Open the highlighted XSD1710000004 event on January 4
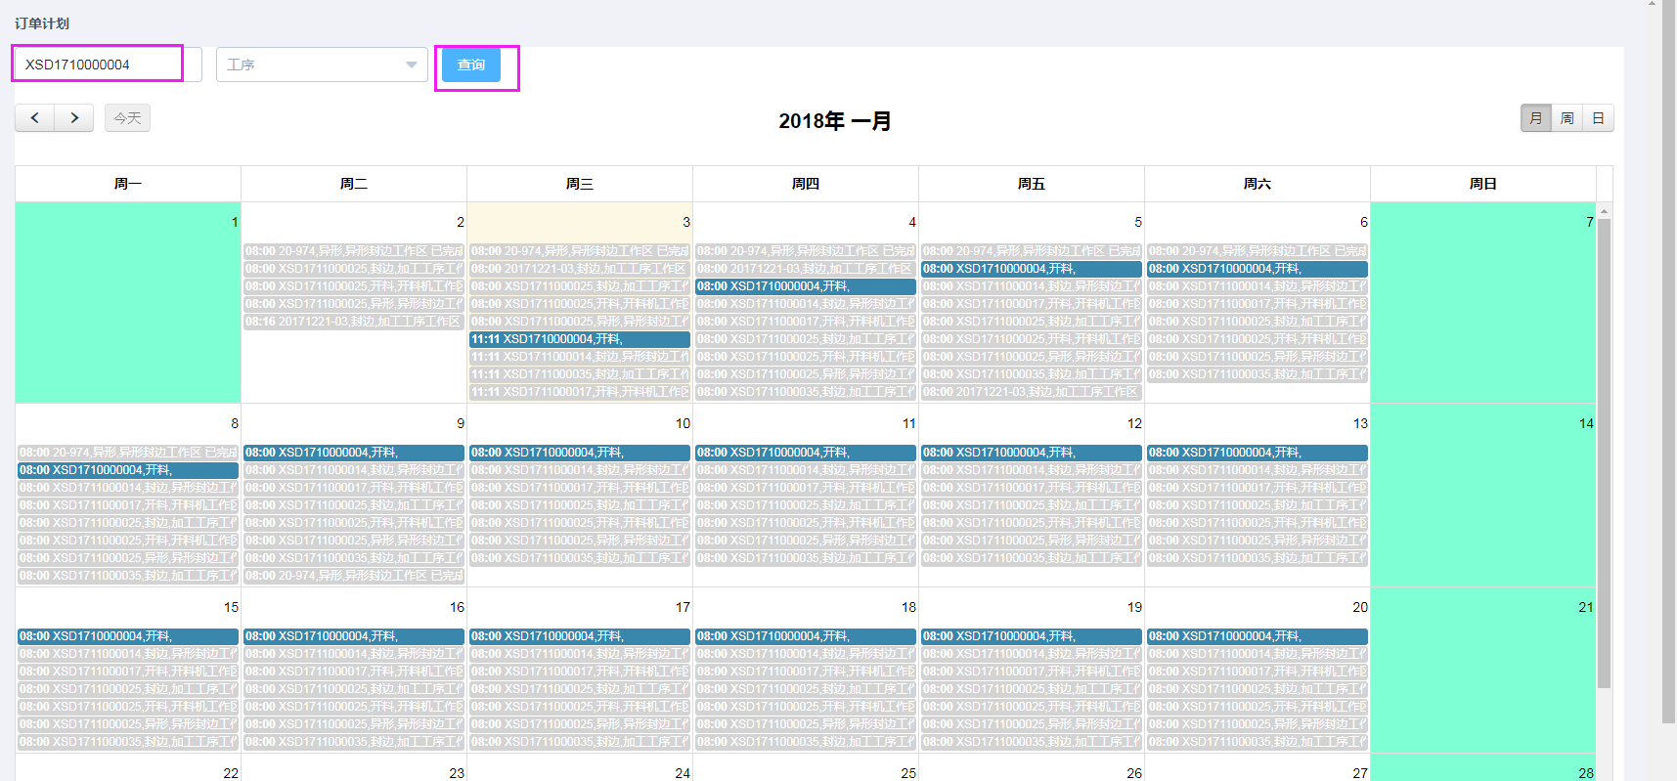 tap(805, 286)
